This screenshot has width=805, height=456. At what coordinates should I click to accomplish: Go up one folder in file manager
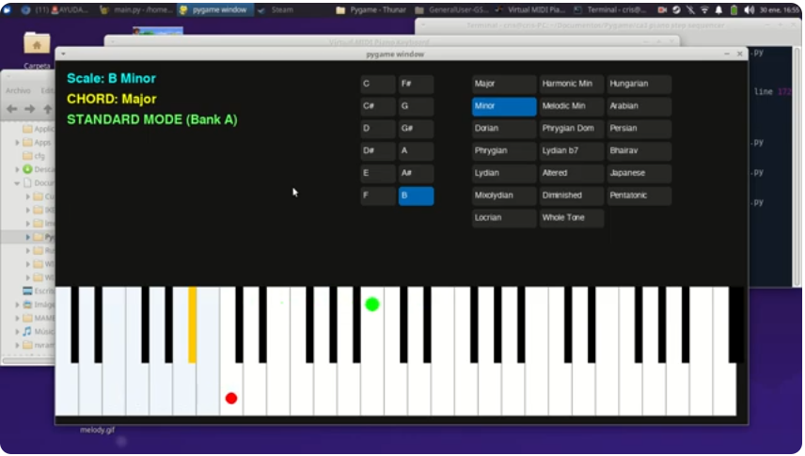(x=48, y=109)
